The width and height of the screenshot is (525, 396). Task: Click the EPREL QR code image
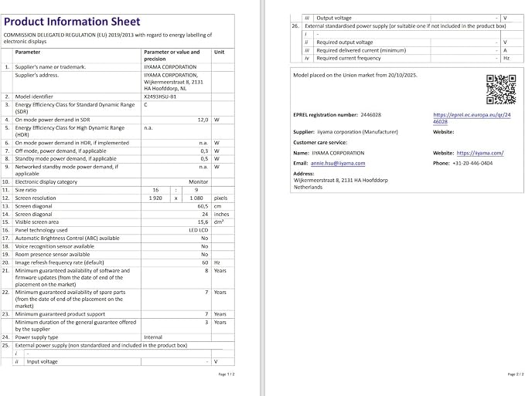pyautogui.click(x=501, y=90)
